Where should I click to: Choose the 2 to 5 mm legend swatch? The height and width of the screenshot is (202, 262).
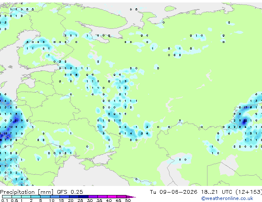[36, 197]
